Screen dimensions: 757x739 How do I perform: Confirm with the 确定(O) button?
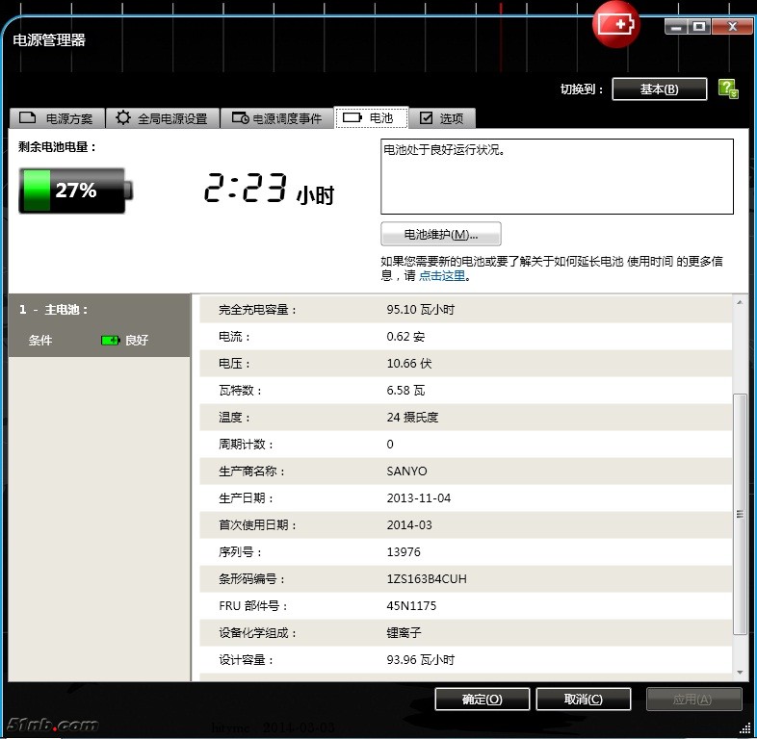pyautogui.click(x=483, y=699)
